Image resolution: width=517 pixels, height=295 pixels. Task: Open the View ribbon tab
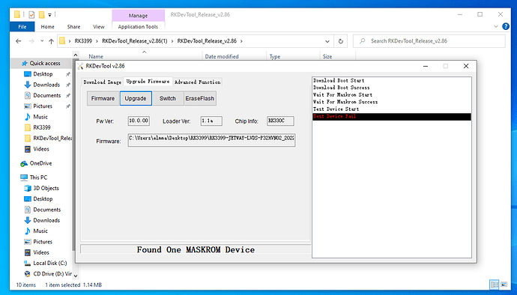(x=99, y=27)
